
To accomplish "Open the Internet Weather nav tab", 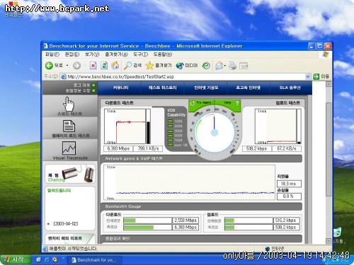I will coord(206,88).
